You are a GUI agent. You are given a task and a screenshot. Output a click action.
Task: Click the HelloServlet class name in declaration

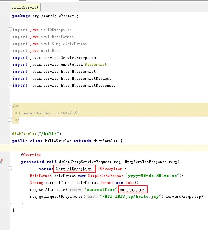pyautogui.click(x=58, y=141)
